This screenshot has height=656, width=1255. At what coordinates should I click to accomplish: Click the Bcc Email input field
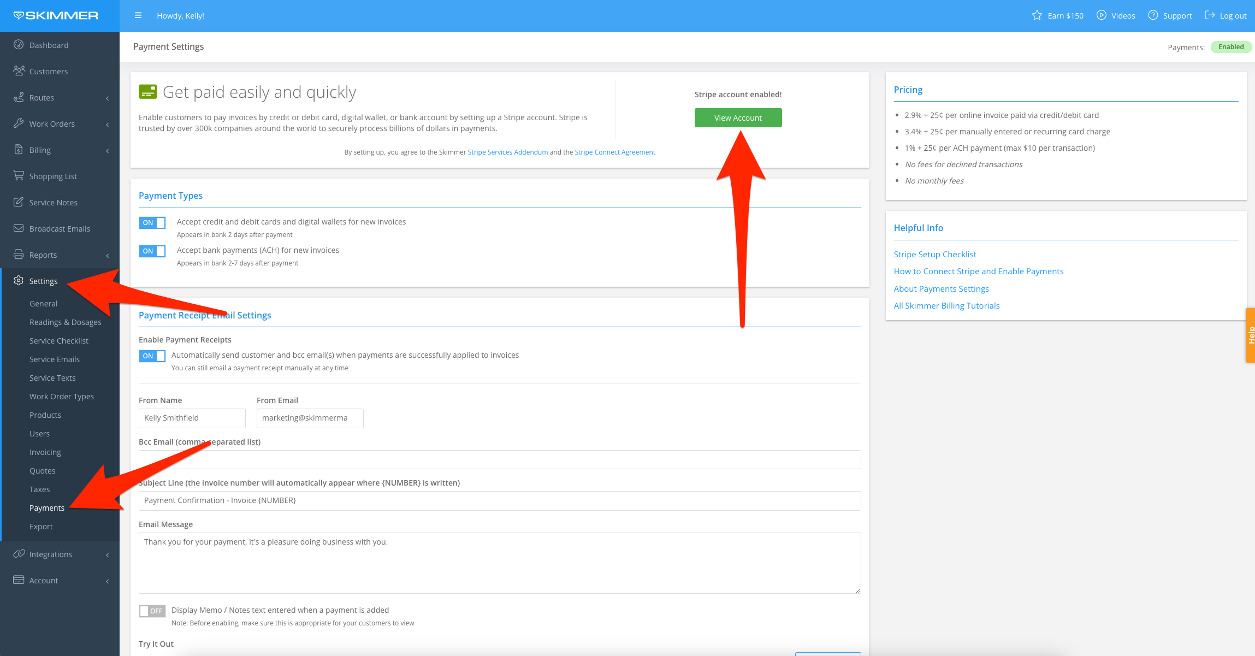[x=500, y=460]
